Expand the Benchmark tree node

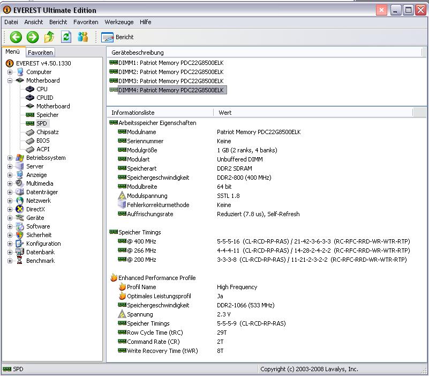pyautogui.click(x=10, y=261)
